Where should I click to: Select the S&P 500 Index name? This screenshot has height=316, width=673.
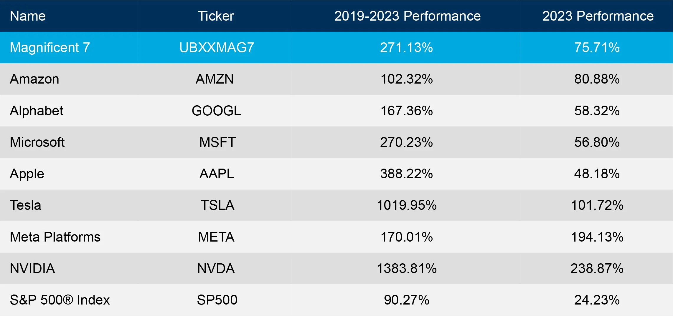coord(60,300)
